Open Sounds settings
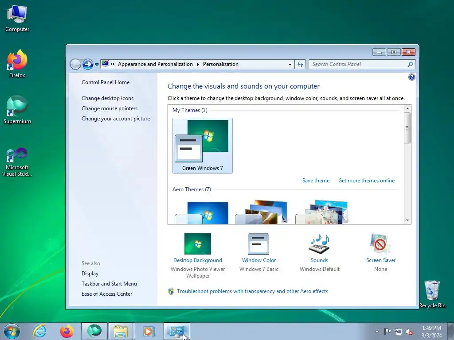This screenshot has height=340, width=454. click(319, 252)
